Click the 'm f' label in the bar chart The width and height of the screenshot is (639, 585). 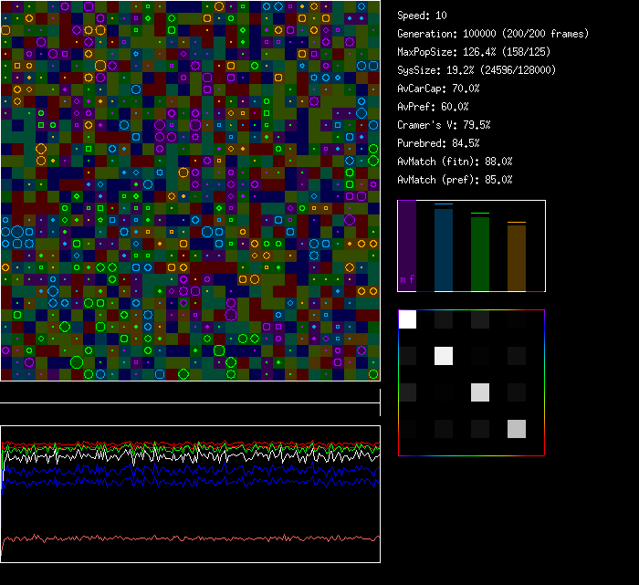pyautogui.click(x=407, y=279)
